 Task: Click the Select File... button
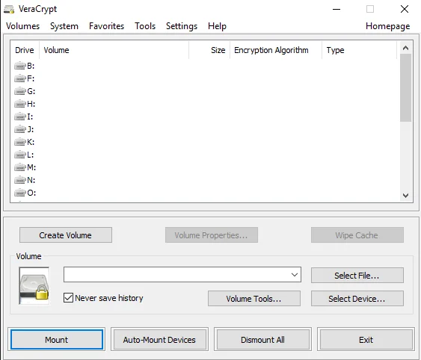(x=357, y=276)
